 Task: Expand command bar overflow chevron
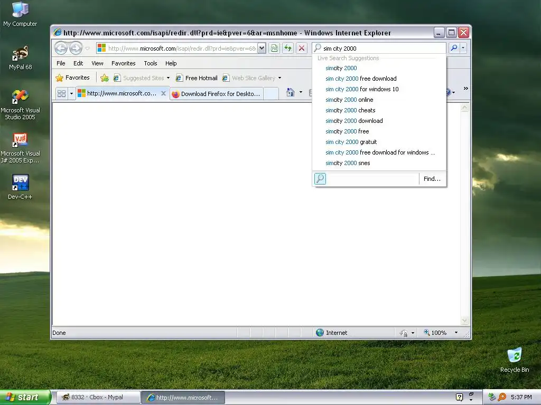pyautogui.click(x=466, y=89)
